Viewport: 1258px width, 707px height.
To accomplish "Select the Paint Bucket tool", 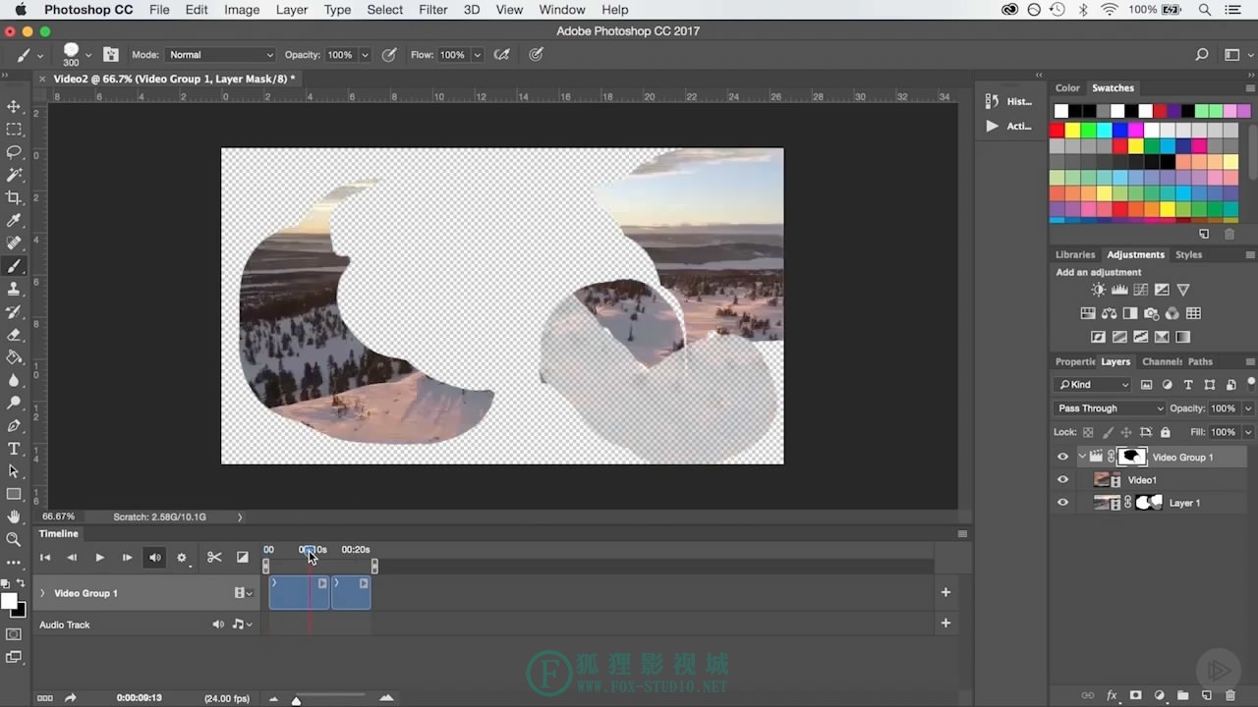I will (14, 357).
